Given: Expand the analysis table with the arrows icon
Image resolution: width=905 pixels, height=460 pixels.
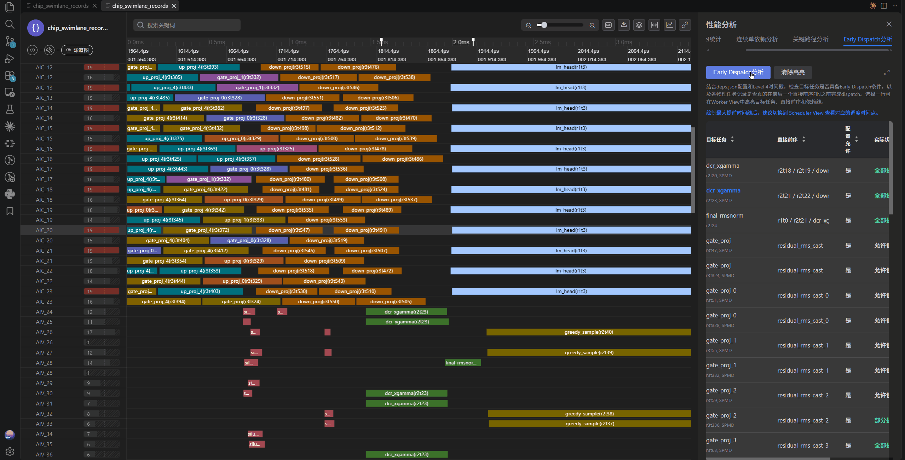Looking at the screenshot, I should click(x=887, y=73).
